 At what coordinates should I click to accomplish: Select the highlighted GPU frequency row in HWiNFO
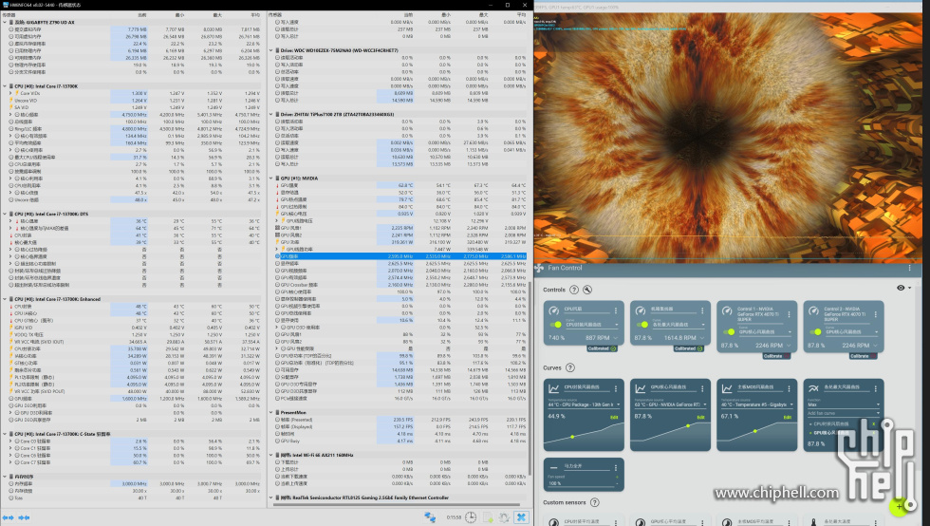(x=400, y=256)
